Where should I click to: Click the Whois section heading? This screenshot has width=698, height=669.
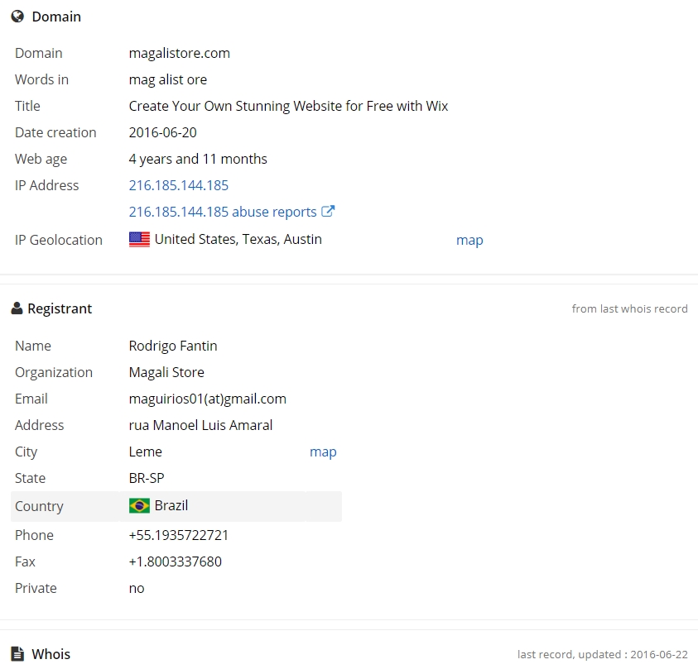coord(51,654)
